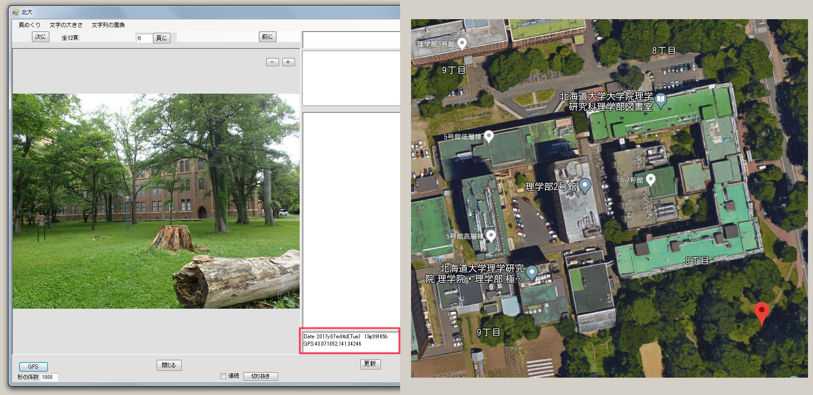The width and height of the screenshot is (813, 395).
Task: Open the 頁めくり menu
Action: (x=29, y=25)
